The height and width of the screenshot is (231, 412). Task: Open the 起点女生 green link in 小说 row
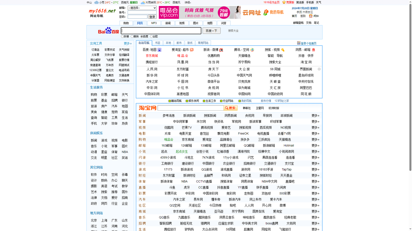coord(182,151)
